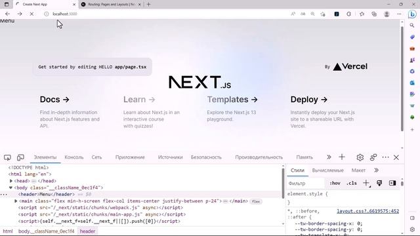Open DevTools settings gear

click(360, 157)
